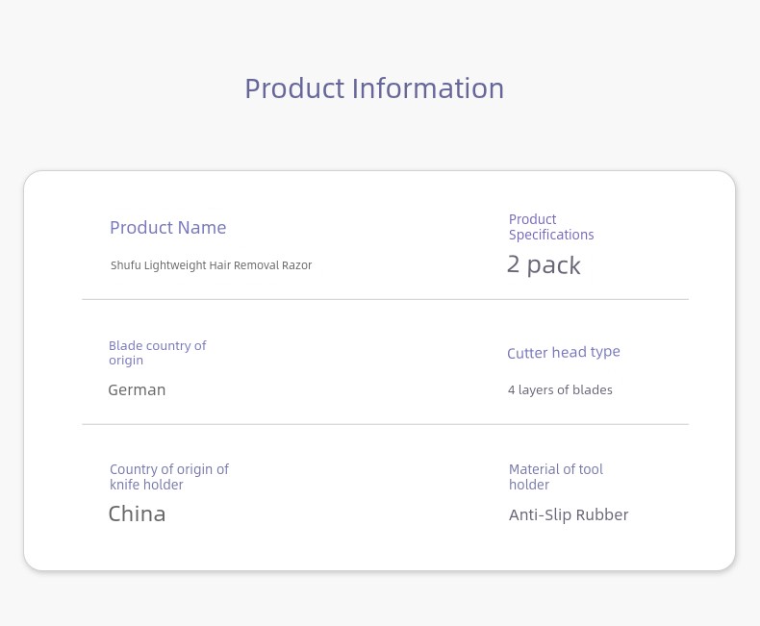Click the word blades in cutter head value
Image resolution: width=760 pixels, height=626 pixels.
[593, 390]
